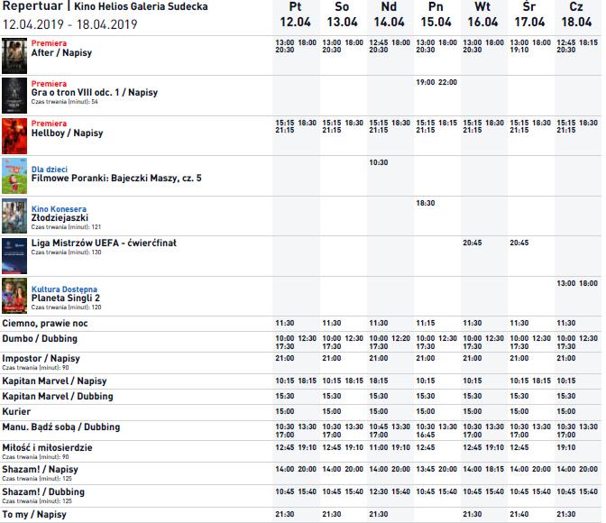
Task: Open the Bajeczki Maszy poster thumbnail
Action: (x=14, y=176)
